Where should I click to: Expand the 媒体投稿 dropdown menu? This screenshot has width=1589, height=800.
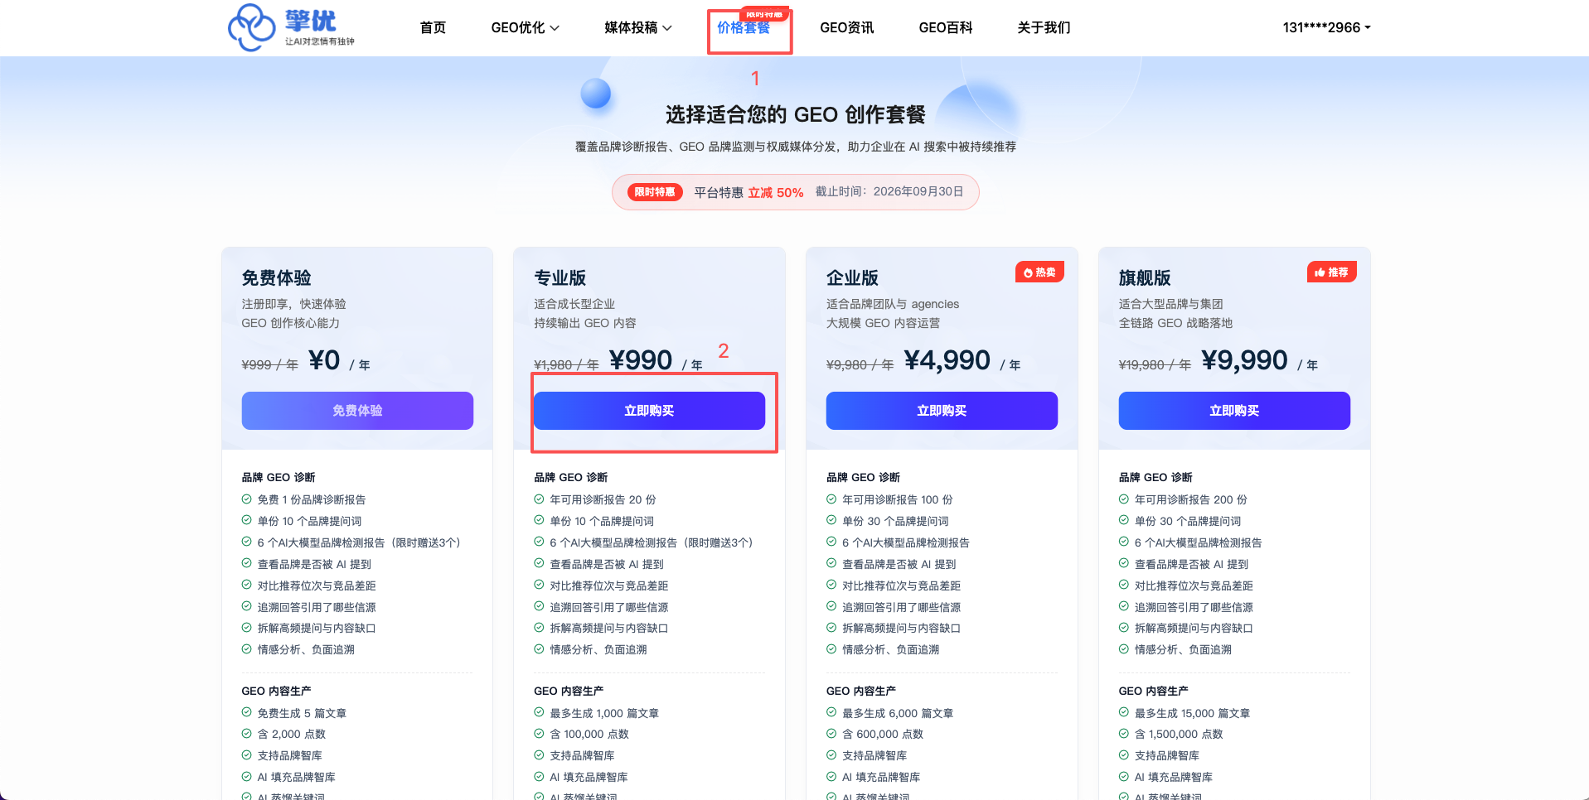tap(638, 27)
